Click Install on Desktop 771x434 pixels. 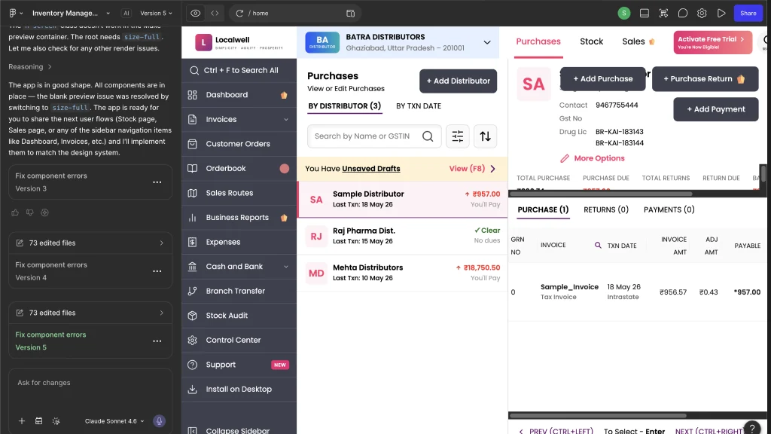(239, 390)
